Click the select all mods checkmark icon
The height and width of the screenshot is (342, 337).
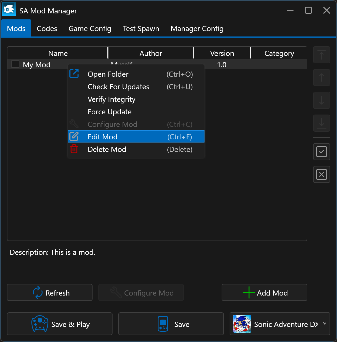tap(321, 152)
